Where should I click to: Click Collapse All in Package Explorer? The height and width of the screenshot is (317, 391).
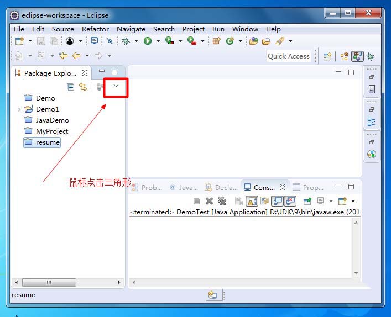point(71,87)
